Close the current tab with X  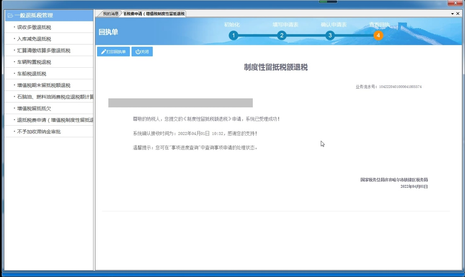[x=458, y=14]
